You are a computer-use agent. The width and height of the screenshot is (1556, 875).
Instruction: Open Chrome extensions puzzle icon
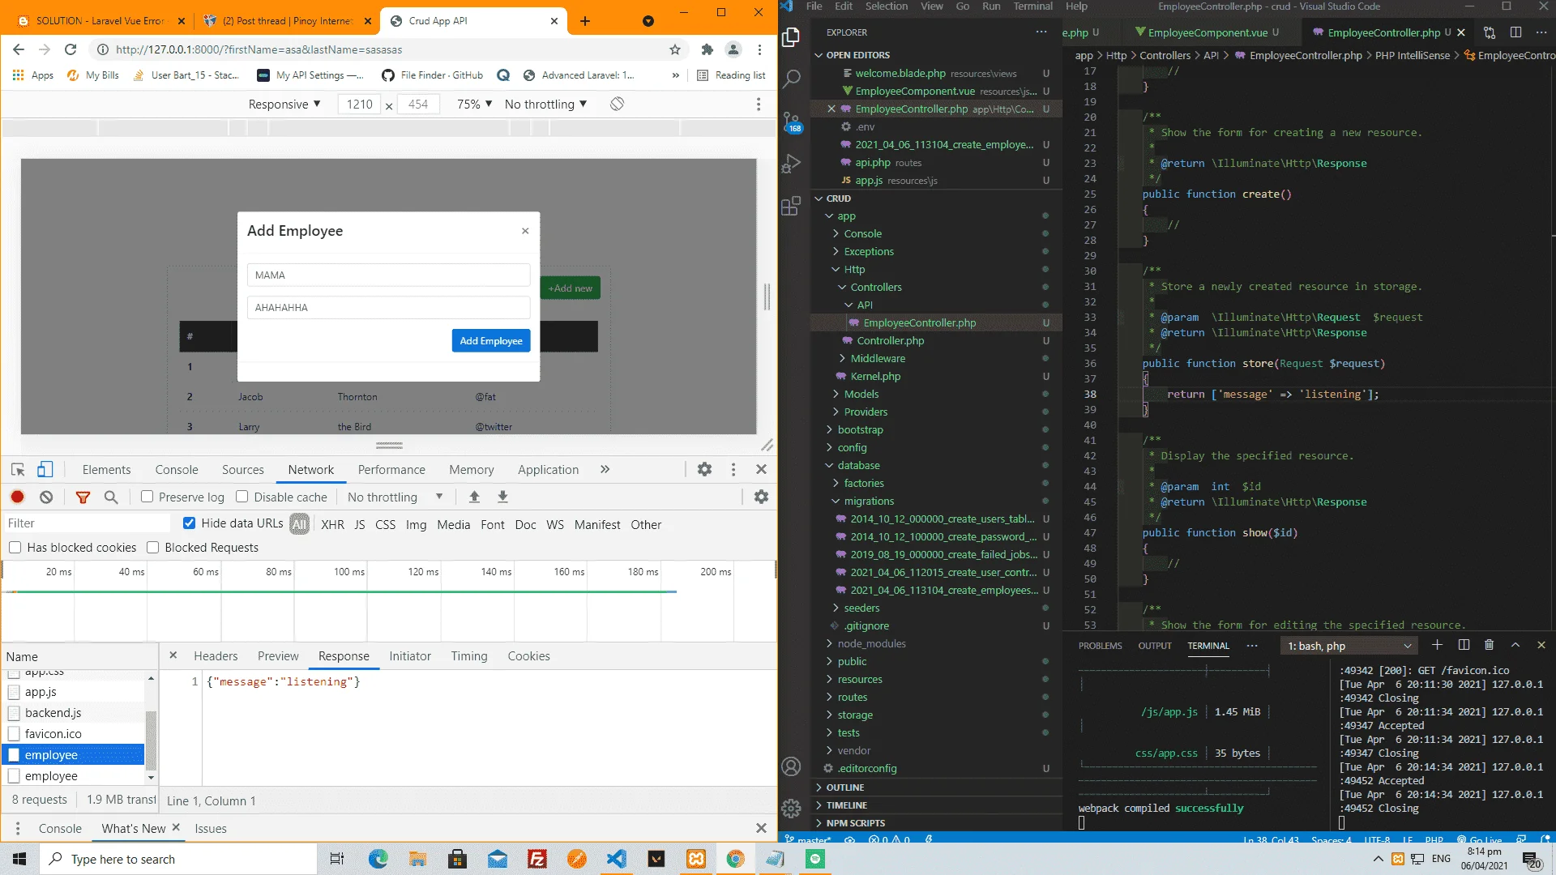(707, 49)
